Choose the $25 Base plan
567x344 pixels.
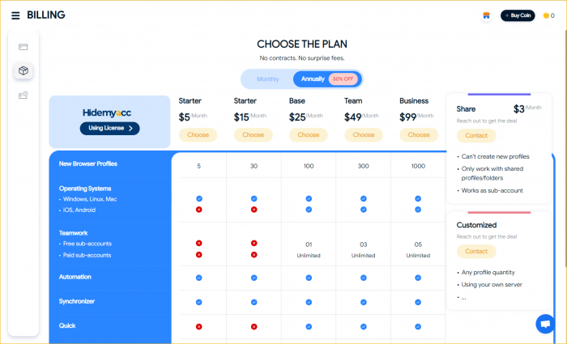309,135
